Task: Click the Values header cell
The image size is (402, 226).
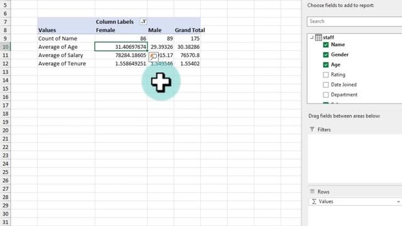Action: pyautogui.click(x=66, y=30)
